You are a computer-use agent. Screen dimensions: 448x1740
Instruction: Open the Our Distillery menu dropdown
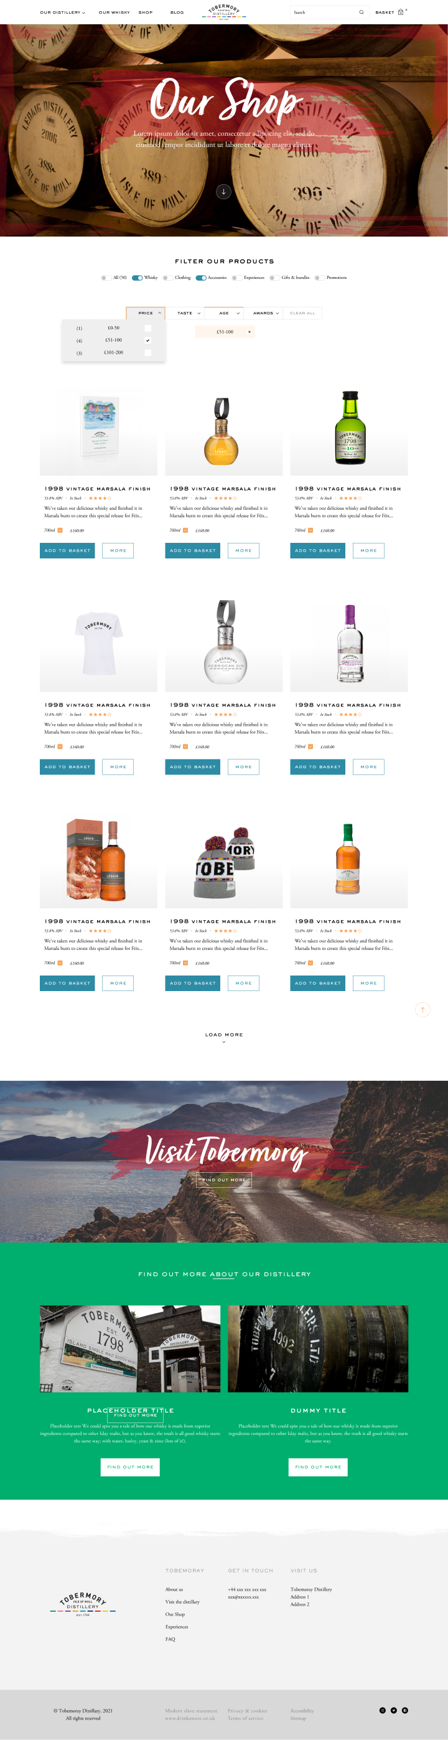click(63, 12)
